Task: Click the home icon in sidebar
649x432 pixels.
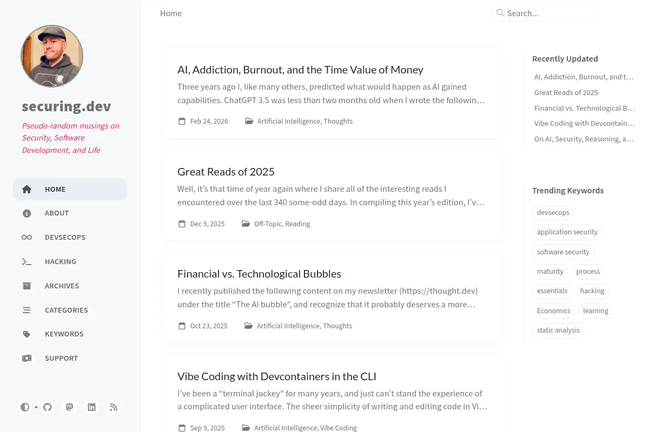Action: pyautogui.click(x=27, y=190)
